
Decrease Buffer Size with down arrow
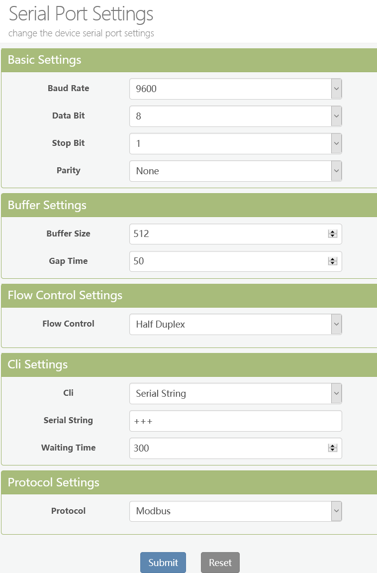333,236
